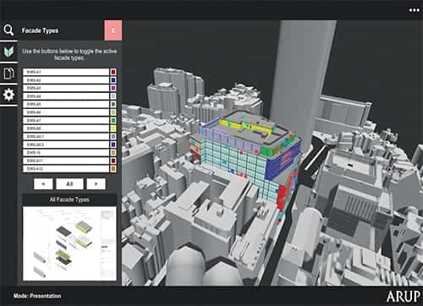This screenshot has width=423, height=306.
Task: Toggle the facade type row with magenta swatch
Action: 69,88
